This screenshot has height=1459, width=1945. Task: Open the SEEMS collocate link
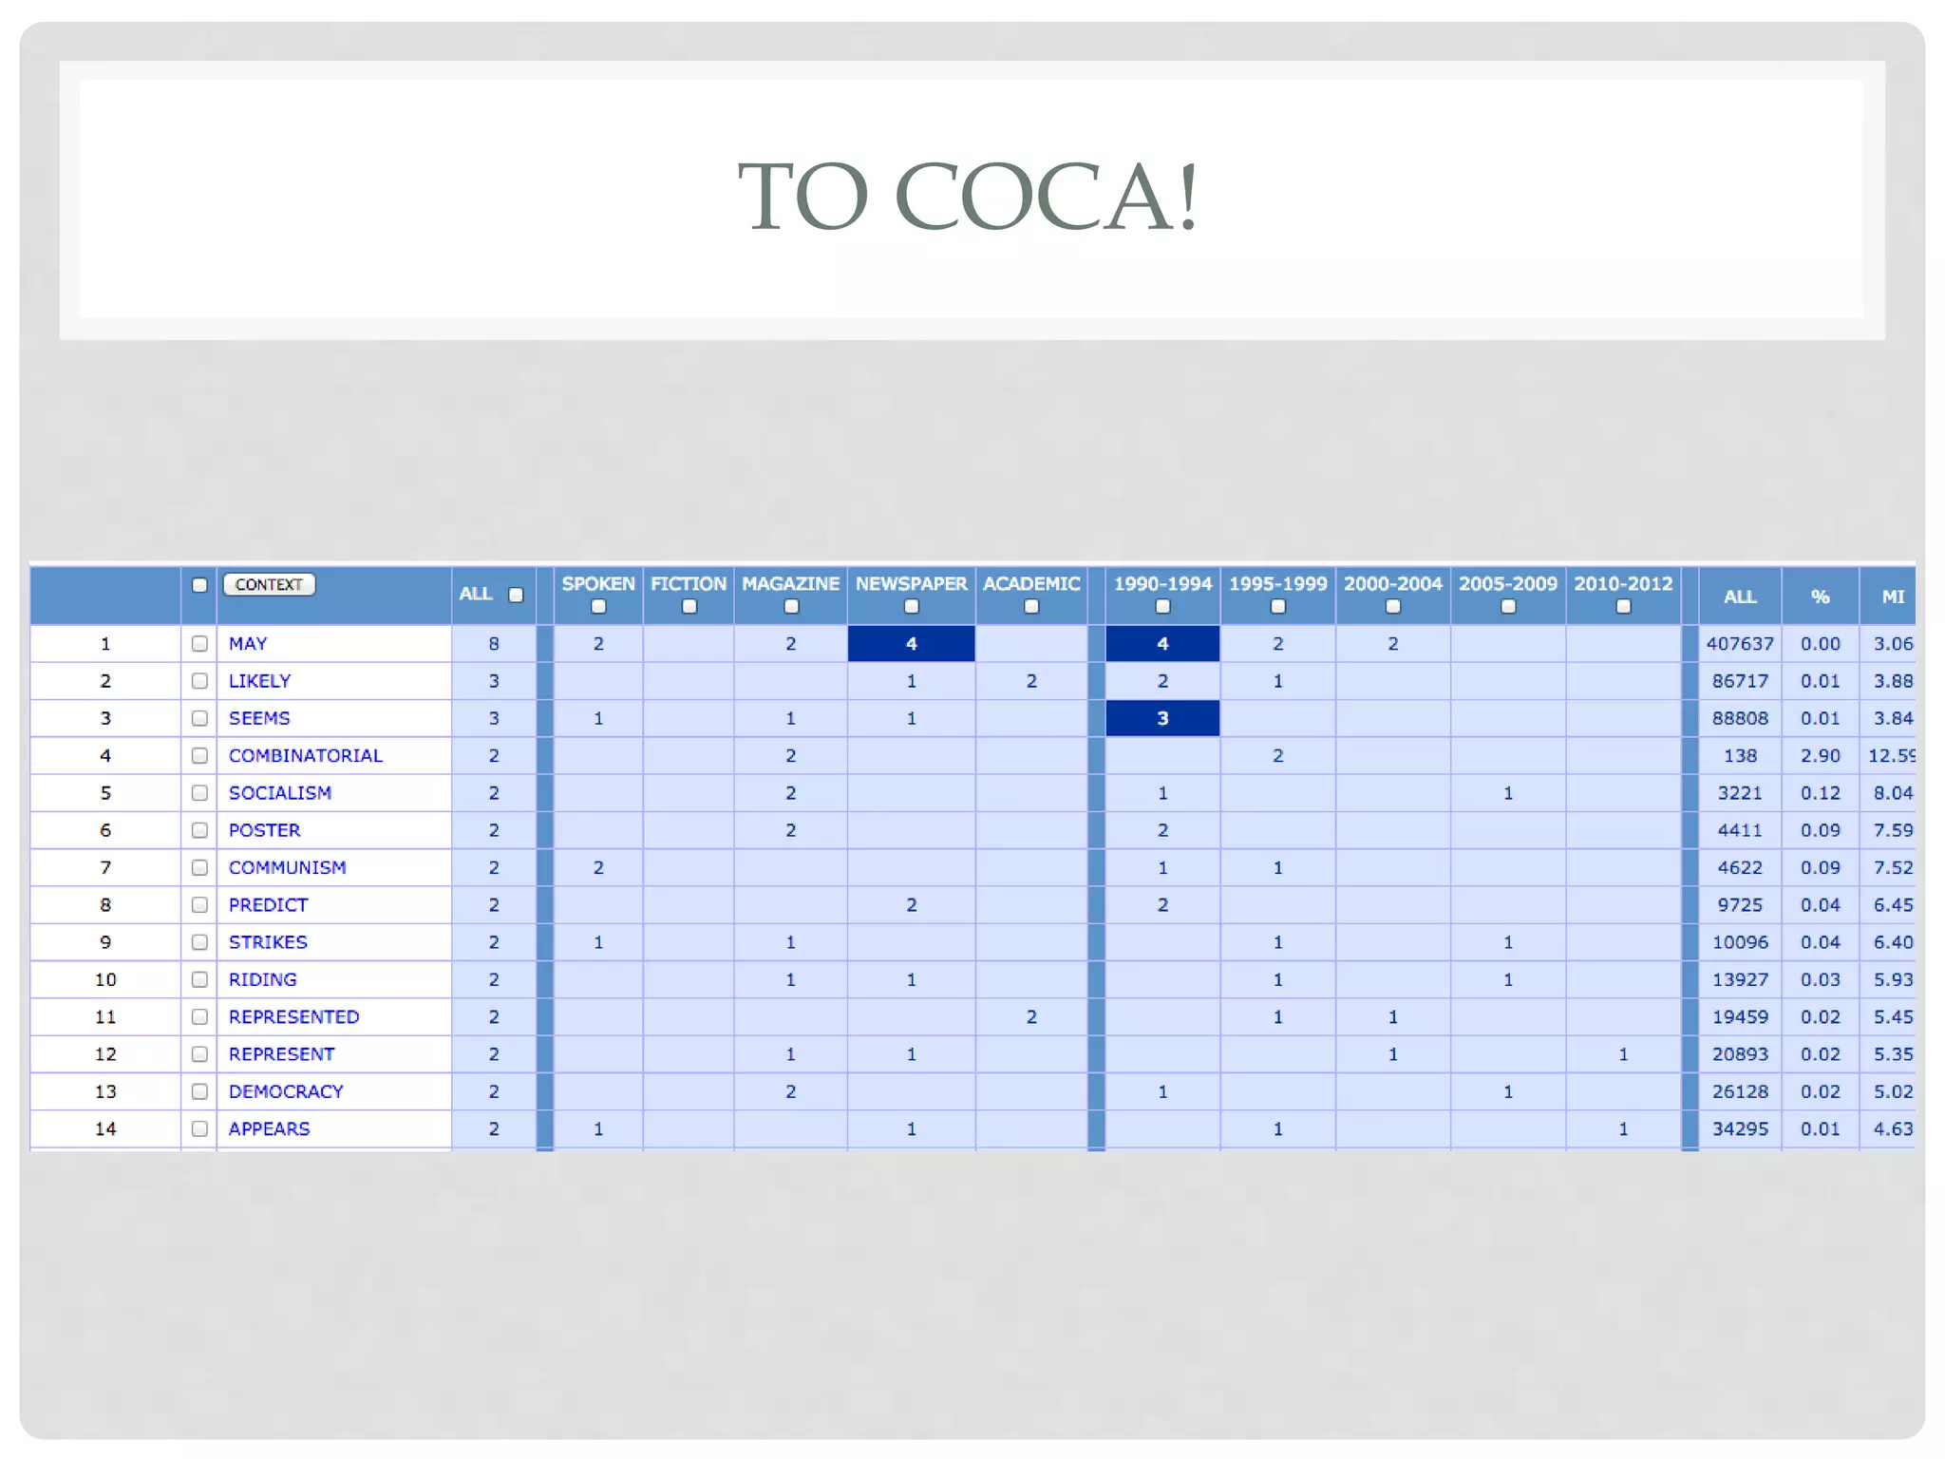pyautogui.click(x=259, y=718)
